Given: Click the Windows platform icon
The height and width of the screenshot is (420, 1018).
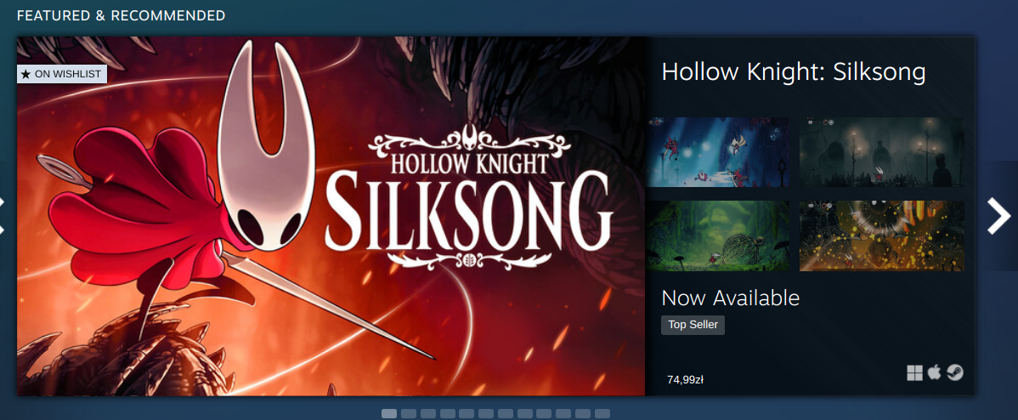Looking at the screenshot, I should (x=915, y=372).
